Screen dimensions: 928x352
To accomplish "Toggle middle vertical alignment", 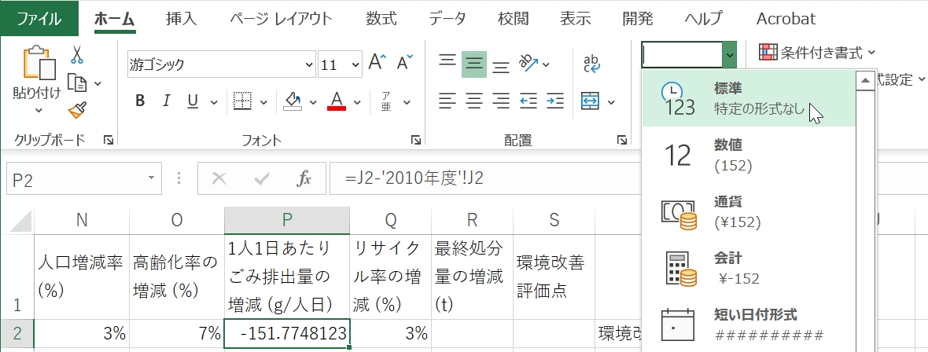I will [x=474, y=64].
